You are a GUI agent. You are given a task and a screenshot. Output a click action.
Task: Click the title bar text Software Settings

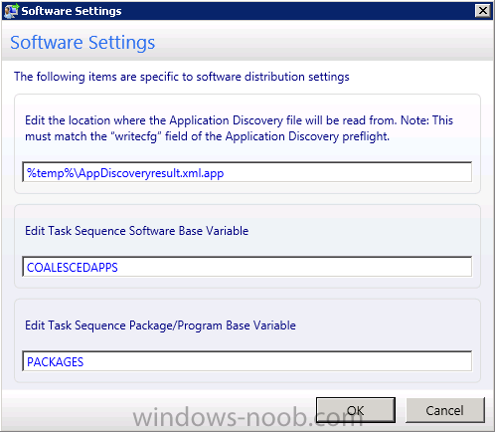tap(72, 11)
